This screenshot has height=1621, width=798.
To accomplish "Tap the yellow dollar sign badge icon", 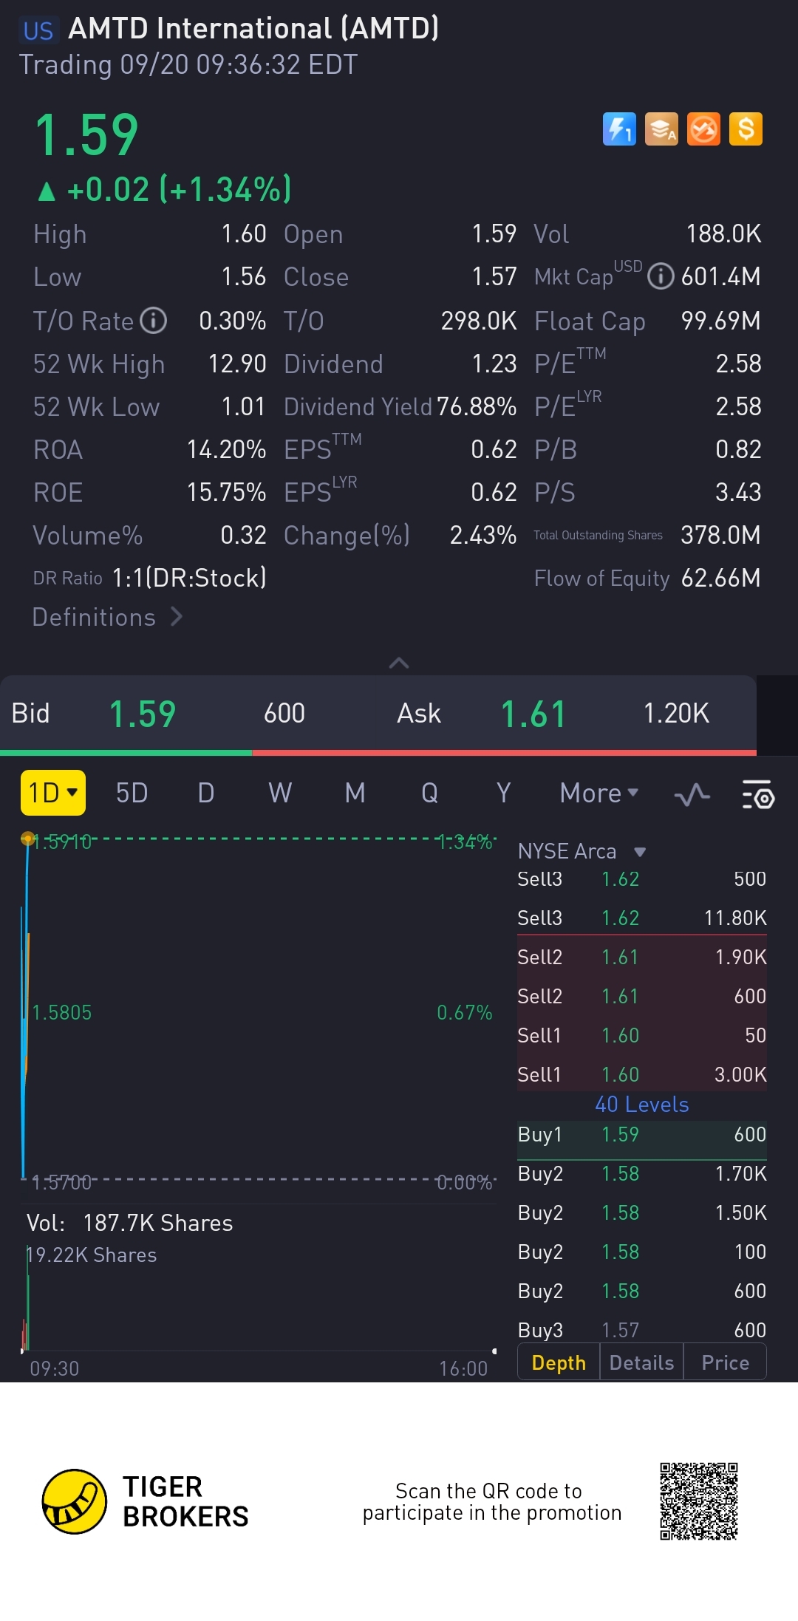I will (746, 129).
